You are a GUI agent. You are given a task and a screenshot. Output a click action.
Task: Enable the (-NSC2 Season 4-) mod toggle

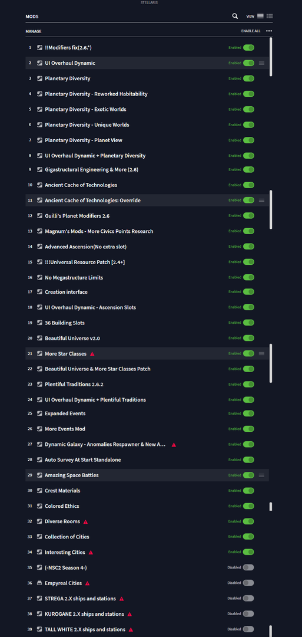coord(248,567)
